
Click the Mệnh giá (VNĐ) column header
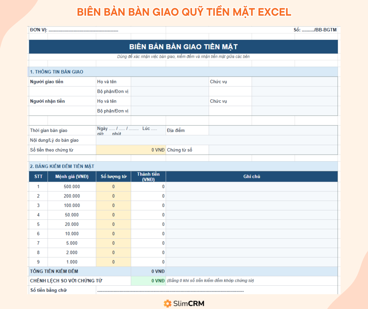click(72, 177)
